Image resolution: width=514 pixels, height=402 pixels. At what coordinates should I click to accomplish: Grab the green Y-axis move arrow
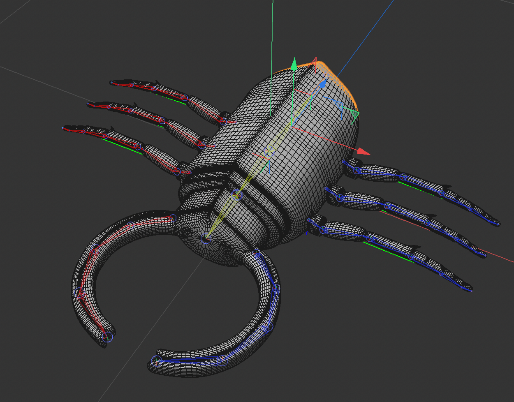[294, 64]
